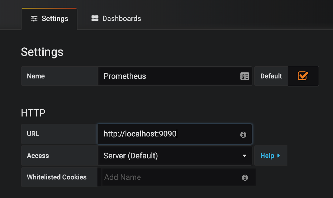Click the HTTP section heading
This screenshot has height=198, width=333.
tap(33, 113)
